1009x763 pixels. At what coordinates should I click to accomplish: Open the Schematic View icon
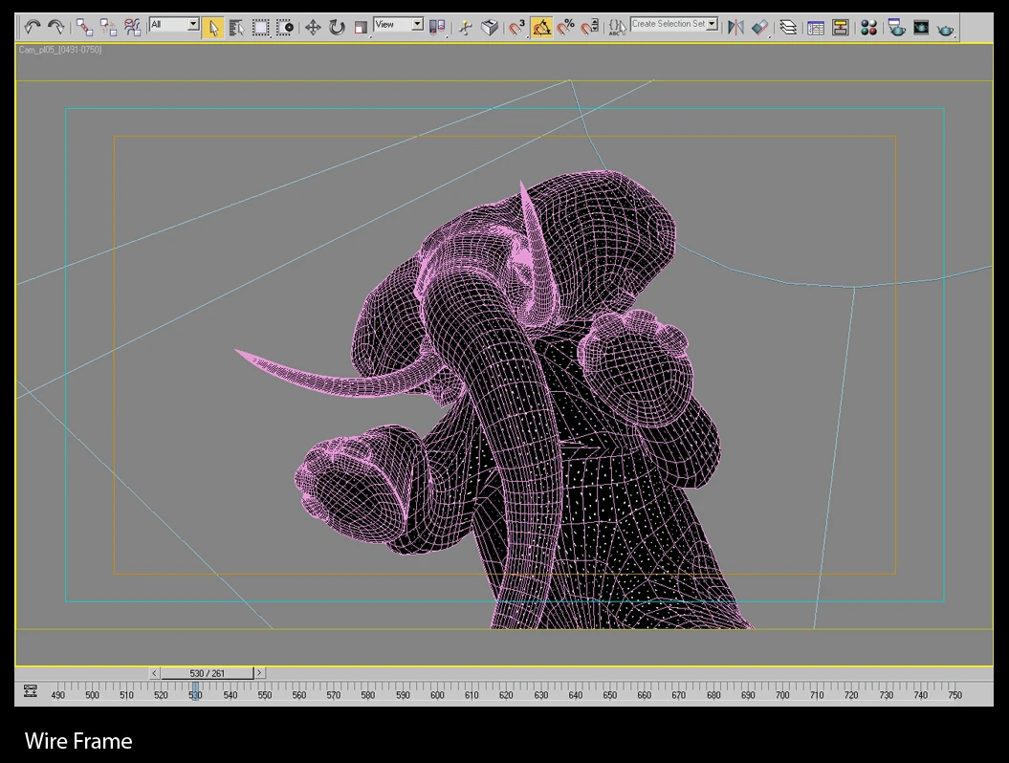point(841,28)
